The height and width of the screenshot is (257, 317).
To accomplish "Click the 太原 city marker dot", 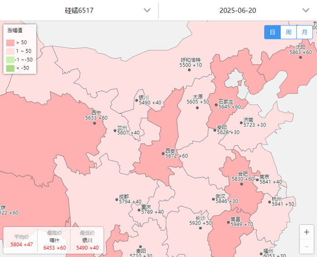I will 197,108.
